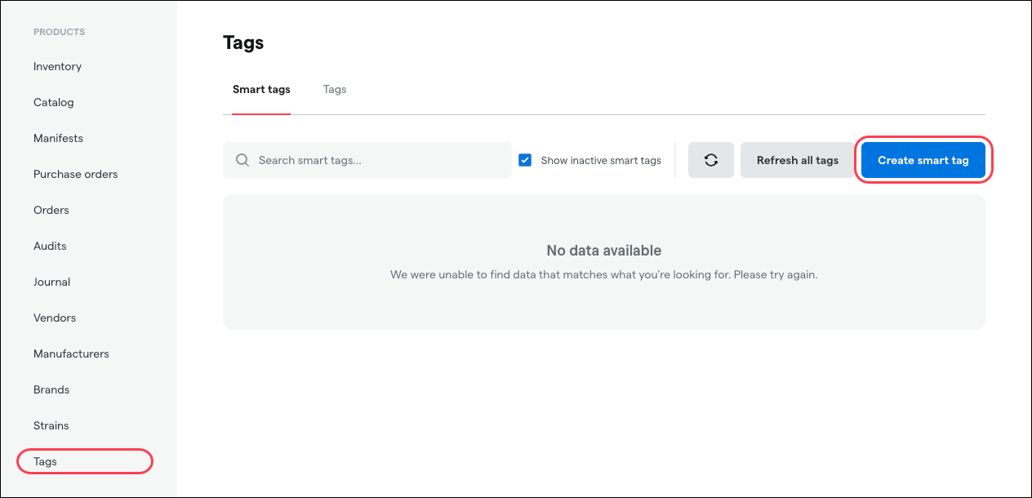Uncheck Show inactive smart tags checkbox
The height and width of the screenshot is (498, 1032).
(525, 160)
